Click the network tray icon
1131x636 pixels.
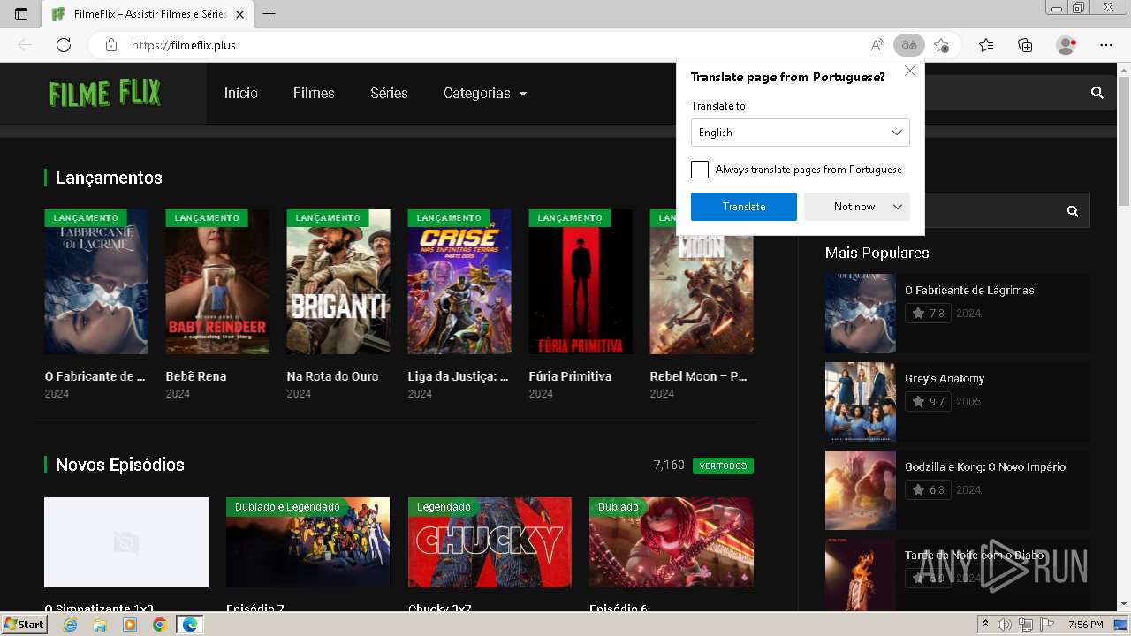click(x=1025, y=625)
